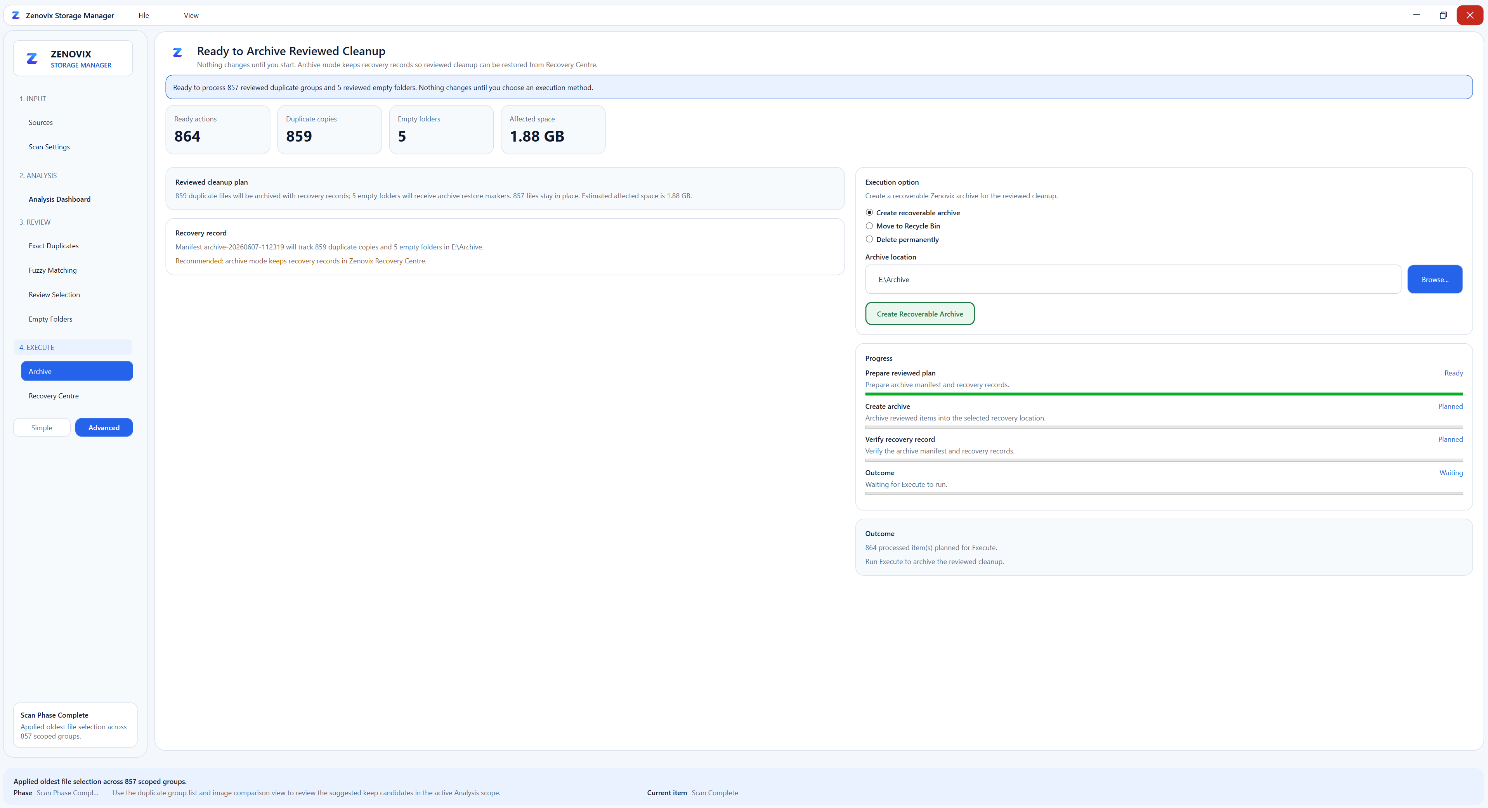Click the Ready to Archive Reviewed Cleanup title
Viewport: 1488px width, 808px height.
click(x=291, y=51)
